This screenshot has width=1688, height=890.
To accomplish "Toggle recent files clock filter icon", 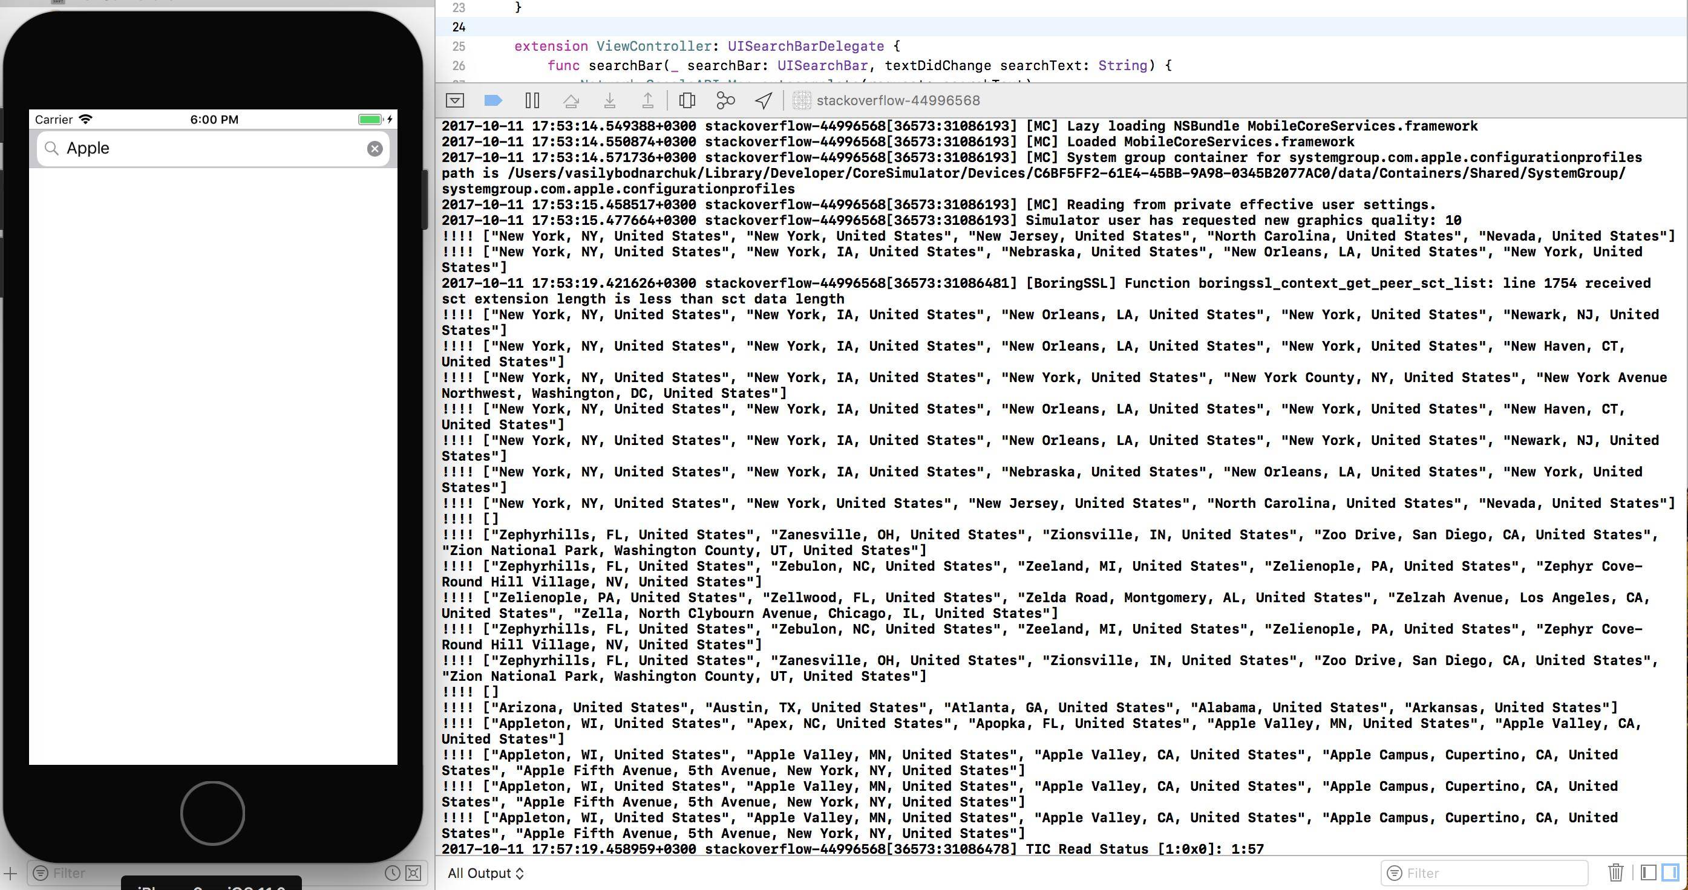I will 392,873.
